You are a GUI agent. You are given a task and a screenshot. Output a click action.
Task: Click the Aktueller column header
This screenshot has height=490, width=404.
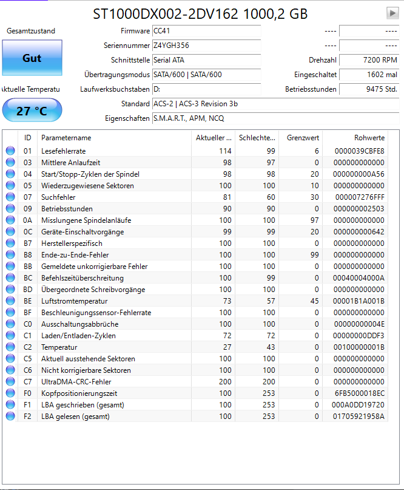coord(214,138)
